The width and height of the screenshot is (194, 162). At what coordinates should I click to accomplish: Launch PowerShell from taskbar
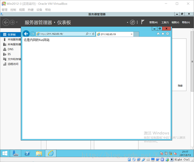(x=27, y=153)
